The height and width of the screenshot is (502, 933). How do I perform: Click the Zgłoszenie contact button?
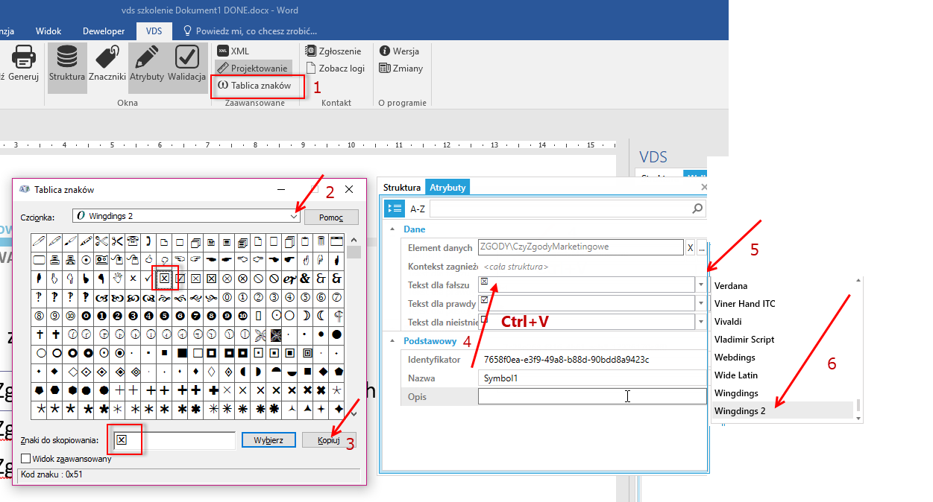point(334,51)
